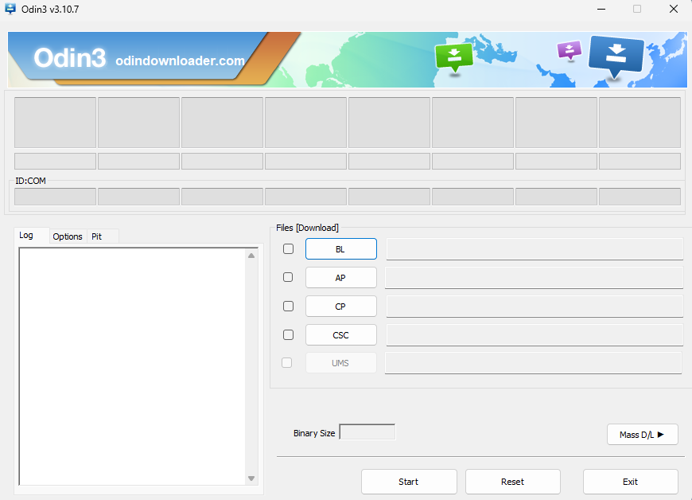Image resolution: width=692 pixels, height=500 pixels.
Task: Browse for a bootloader with BL button
Action: [x=340, y=249]
